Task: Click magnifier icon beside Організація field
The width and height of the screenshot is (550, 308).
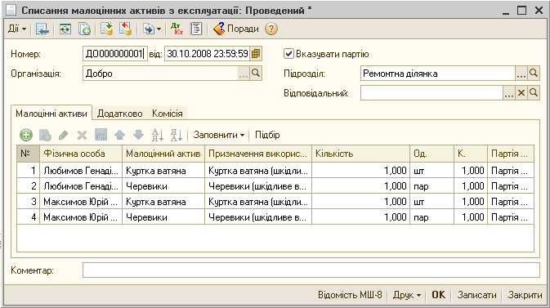Action: click(256, 74)
